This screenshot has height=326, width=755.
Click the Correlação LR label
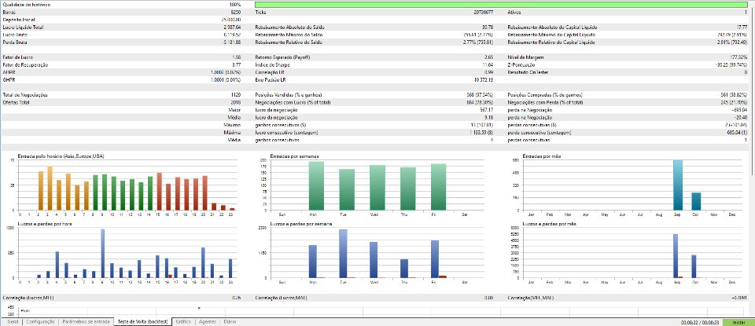click(270, 72)
